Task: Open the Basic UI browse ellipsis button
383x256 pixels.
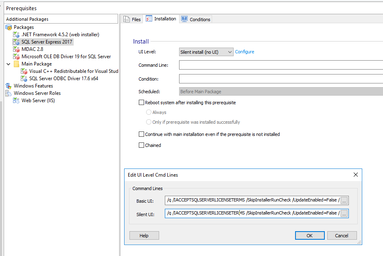Action: (x=344, y=201)
